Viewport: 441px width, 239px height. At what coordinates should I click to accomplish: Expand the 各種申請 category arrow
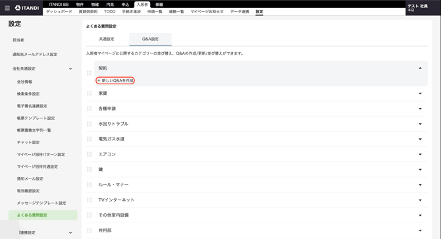point(420,109)
